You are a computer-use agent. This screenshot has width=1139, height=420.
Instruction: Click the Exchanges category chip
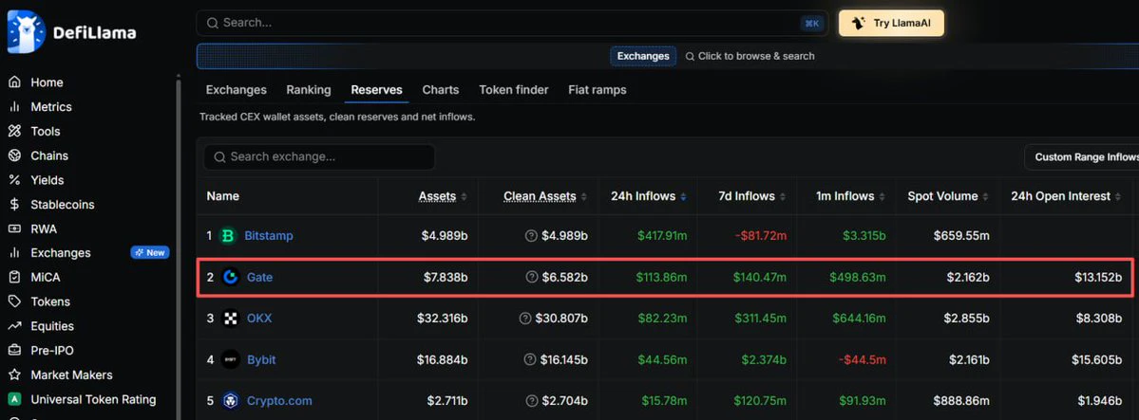tap(643, 56)
